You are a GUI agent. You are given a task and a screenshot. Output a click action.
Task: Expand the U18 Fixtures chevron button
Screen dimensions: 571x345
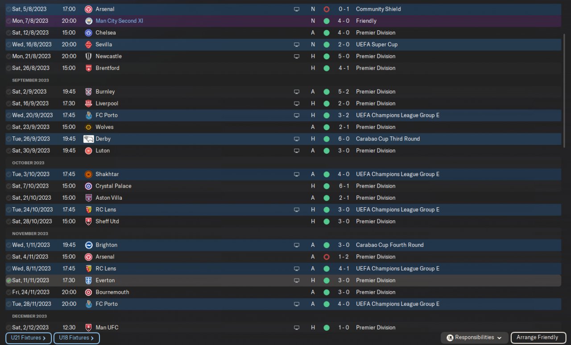[76, 338]
